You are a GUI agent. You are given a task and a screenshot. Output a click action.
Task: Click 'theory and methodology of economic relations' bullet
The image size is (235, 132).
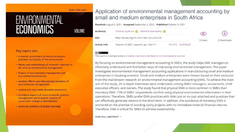(x=45, y=66)
